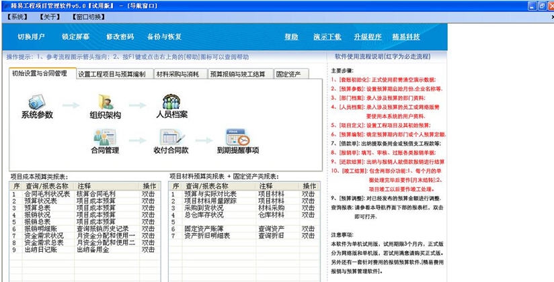The height and width of the screenshot is (282, 554).
Task: Select 报销状况 report row
Action: [85, 215]
